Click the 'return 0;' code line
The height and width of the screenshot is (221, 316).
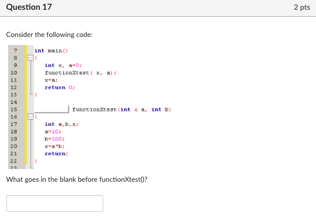59,87
